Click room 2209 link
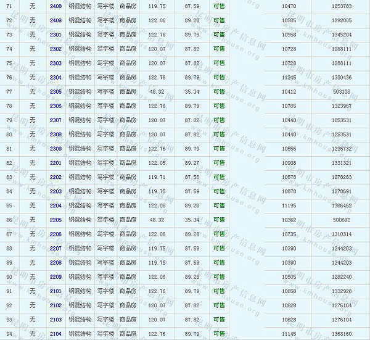 point(55,277)
